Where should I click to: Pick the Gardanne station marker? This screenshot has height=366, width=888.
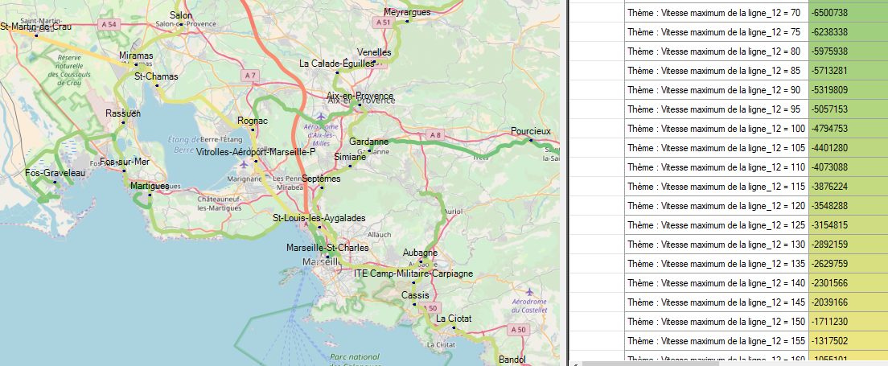click(369, 150)
